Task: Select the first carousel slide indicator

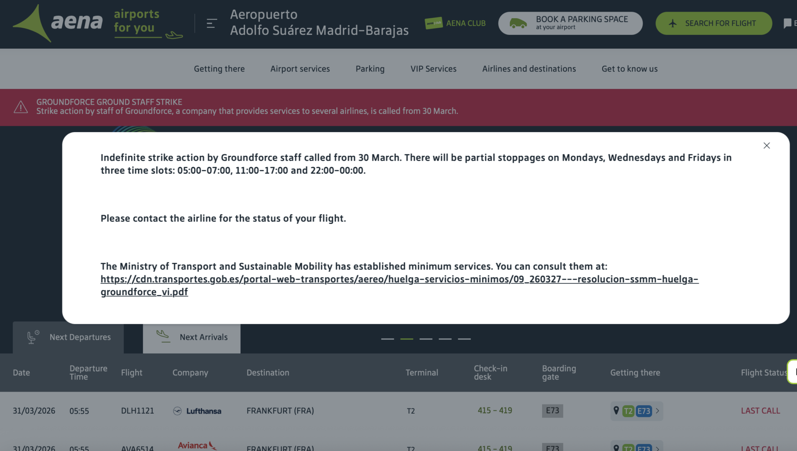Action: coord(387,339)
